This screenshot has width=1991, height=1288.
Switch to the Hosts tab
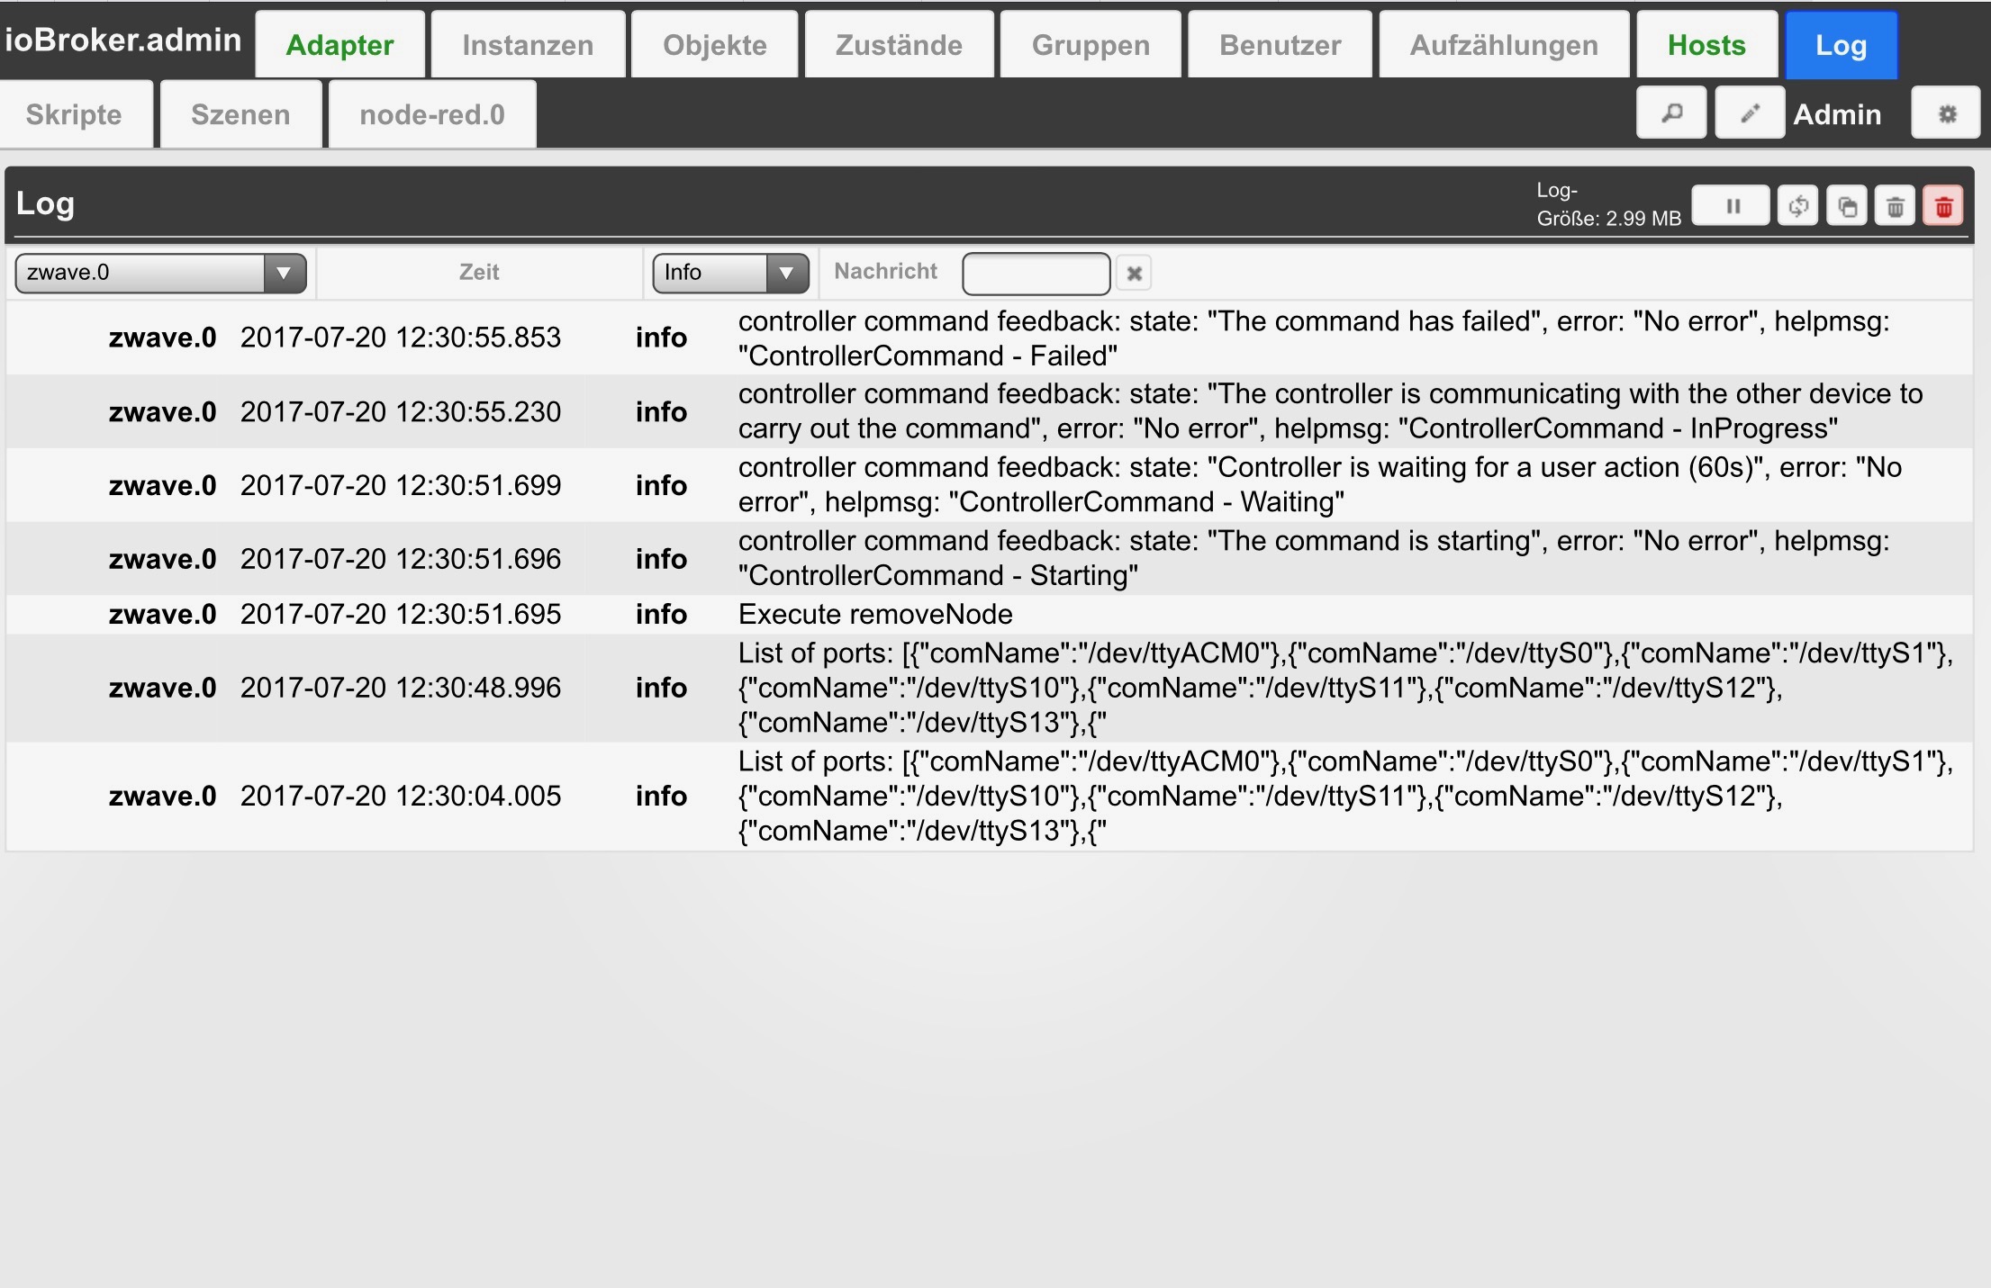coord(1706,45)
